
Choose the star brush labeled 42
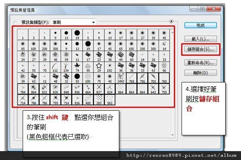[23, 67]
